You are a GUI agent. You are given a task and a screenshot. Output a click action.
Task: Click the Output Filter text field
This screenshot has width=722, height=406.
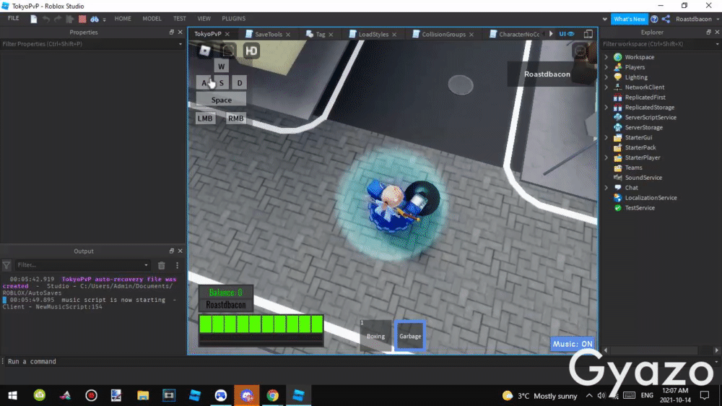pos(83,265)
